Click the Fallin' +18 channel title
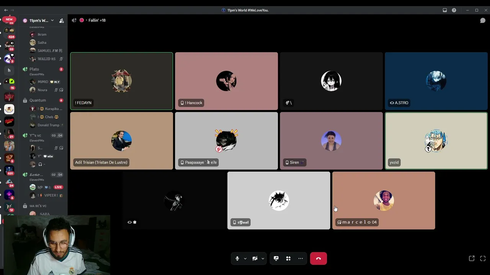The height and width of the screenshot is (275, 490). tap(97, 20)
